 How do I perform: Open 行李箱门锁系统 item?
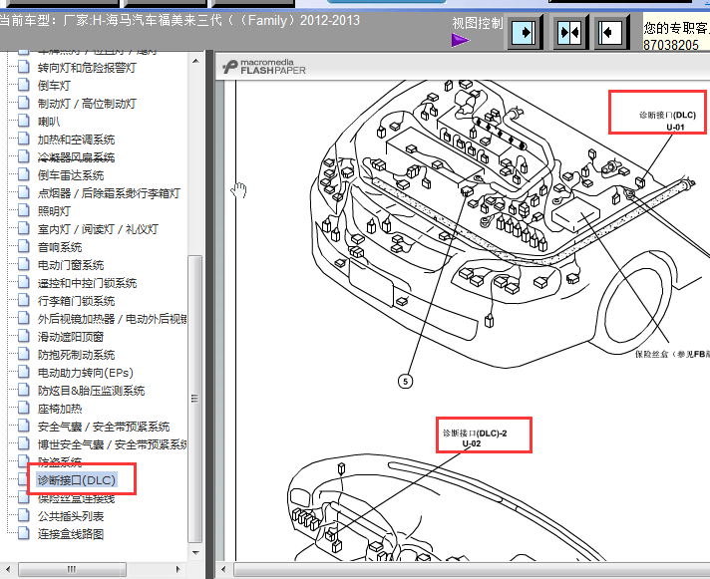[76, 301]
